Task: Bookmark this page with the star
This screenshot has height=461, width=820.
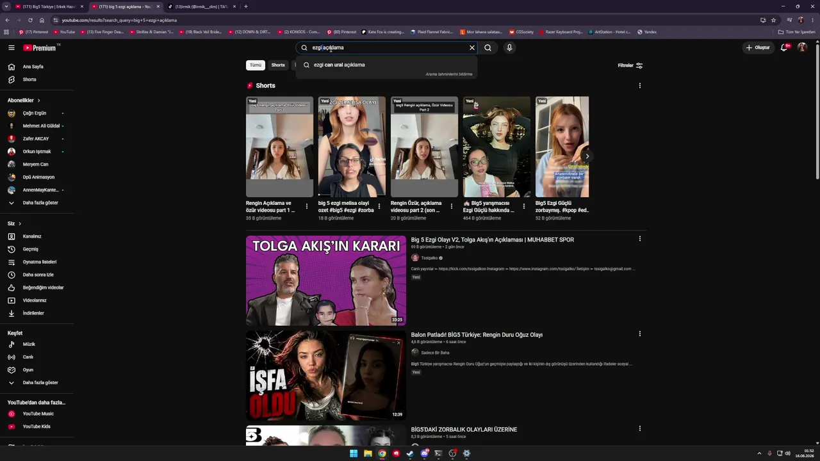Action: point(773,20)
